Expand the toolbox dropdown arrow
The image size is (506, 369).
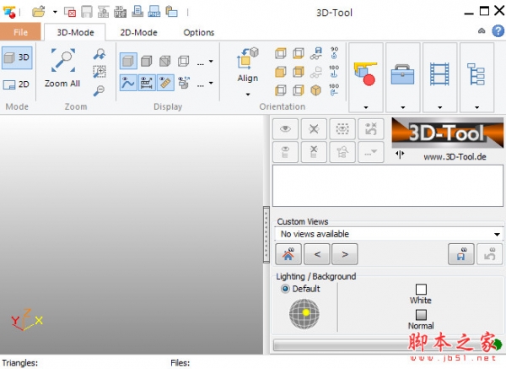[x=403, y=107]
